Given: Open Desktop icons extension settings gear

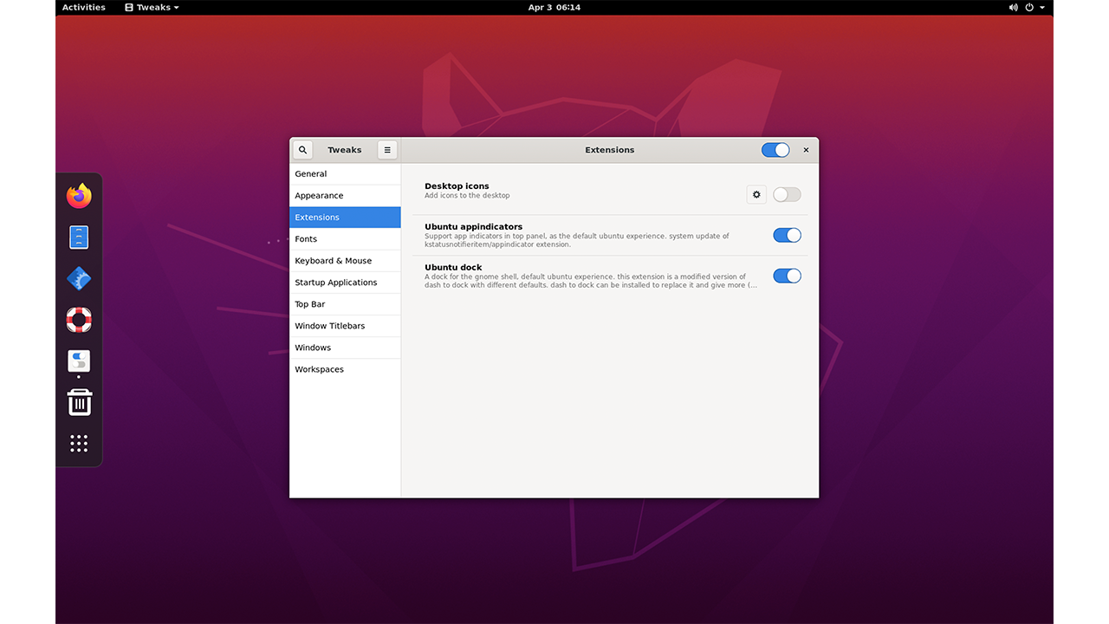Looking at the screenshot, I should point(756,195).
